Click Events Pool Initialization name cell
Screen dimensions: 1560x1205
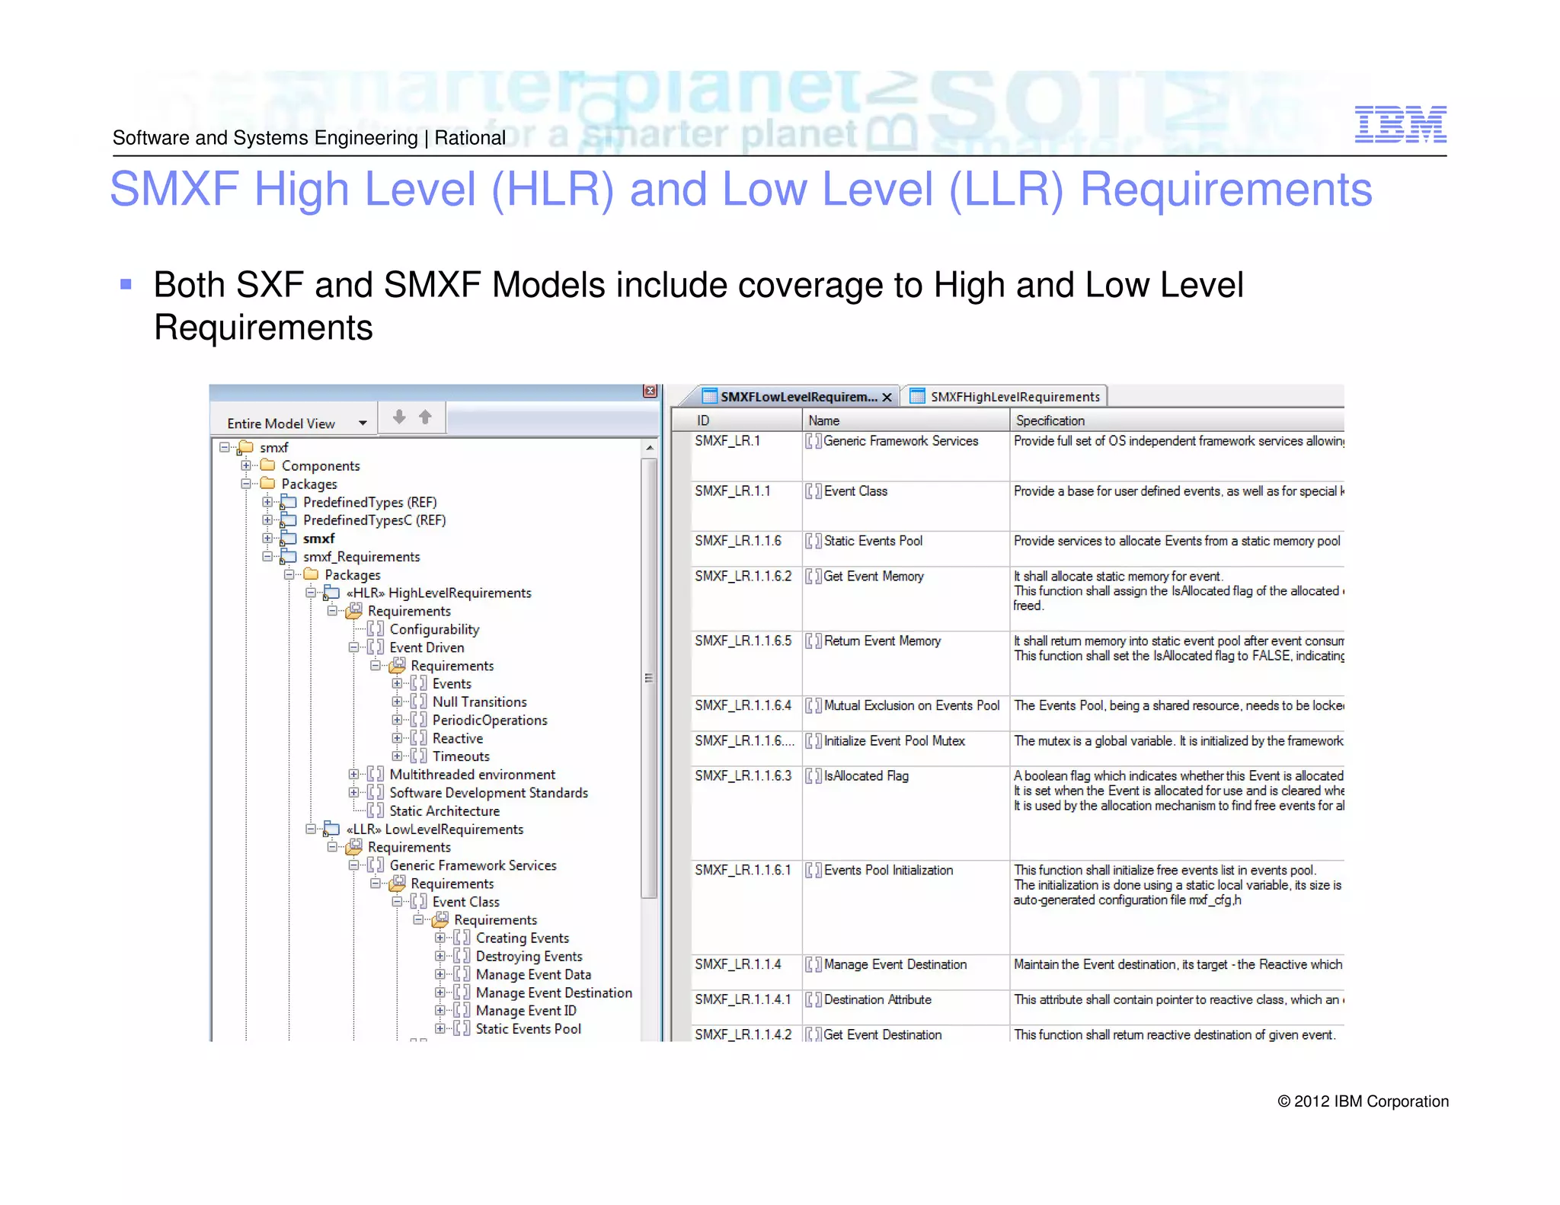point(906,906)
